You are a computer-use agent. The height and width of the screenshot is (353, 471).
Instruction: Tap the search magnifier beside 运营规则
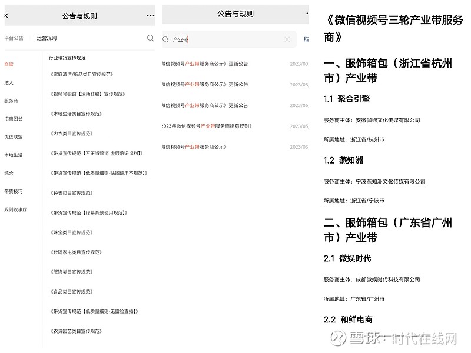click(151, 38)
